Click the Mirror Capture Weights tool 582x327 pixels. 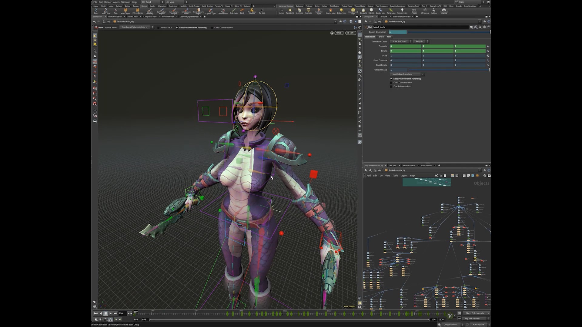(x=198, y=11)
